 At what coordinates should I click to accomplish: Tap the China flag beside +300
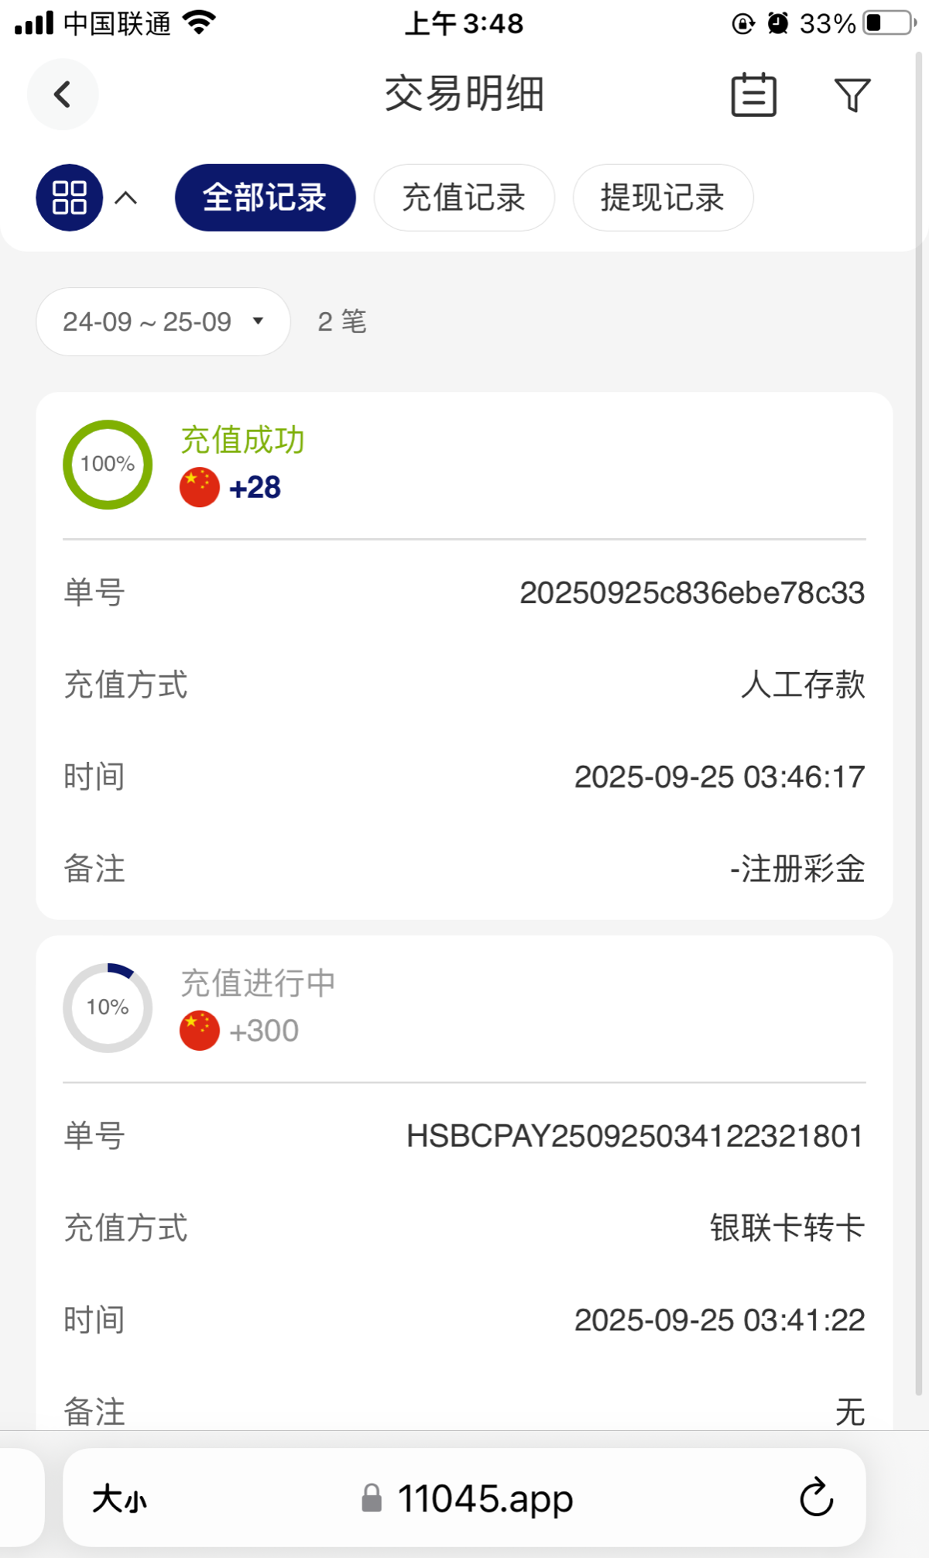200,1031
